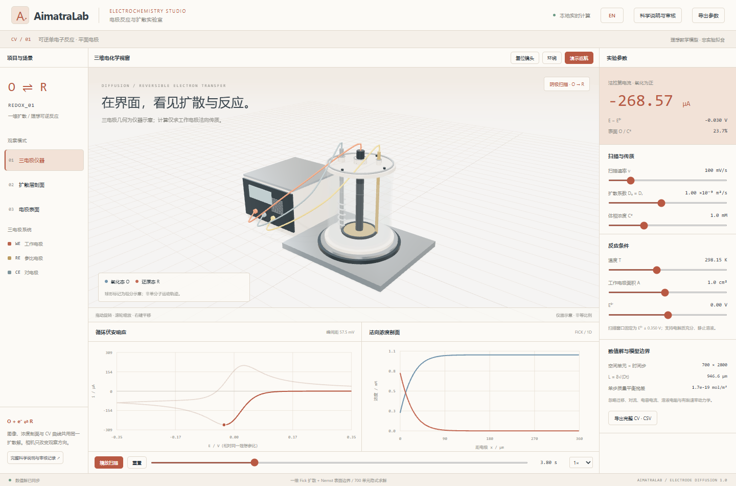
Task: Click the 1.7e-19 mol/m² residual value
Action: point(709,387)
